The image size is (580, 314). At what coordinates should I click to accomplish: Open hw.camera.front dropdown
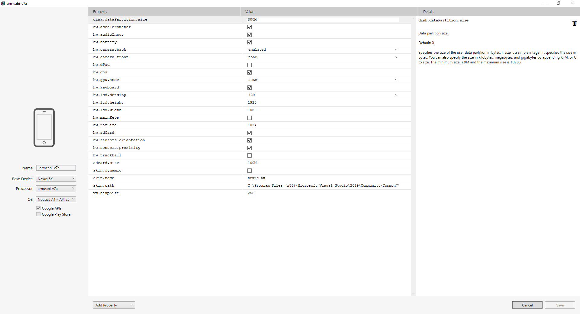323,57
